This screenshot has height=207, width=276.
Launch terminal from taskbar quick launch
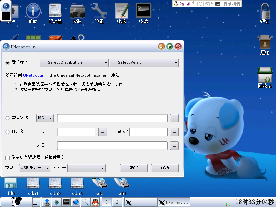tap(66, 202)
